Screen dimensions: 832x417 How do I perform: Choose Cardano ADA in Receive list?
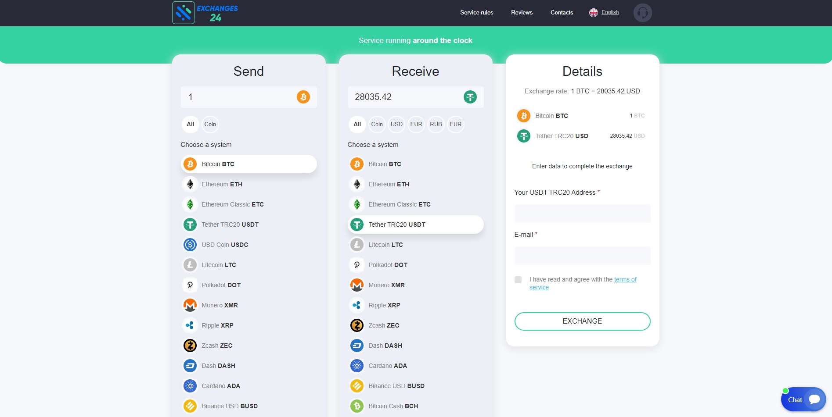click(x=415, y=366)
